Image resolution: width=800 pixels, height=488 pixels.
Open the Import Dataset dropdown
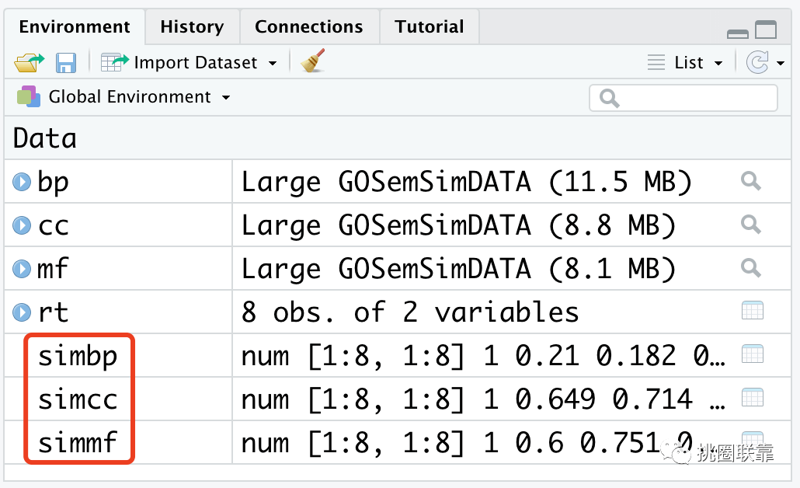point(190,63)
